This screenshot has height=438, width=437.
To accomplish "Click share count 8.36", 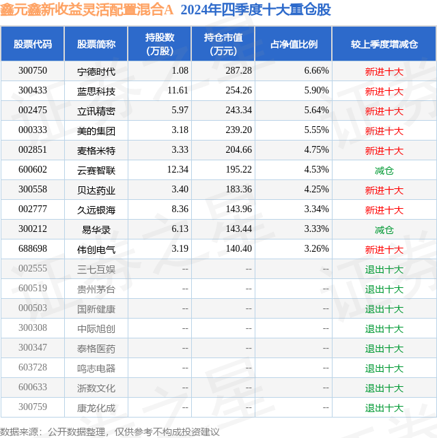I will [180, 209].
